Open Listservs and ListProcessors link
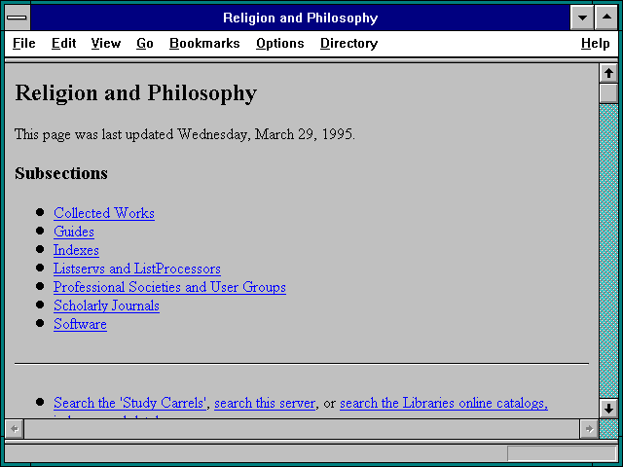 (137, 269)
